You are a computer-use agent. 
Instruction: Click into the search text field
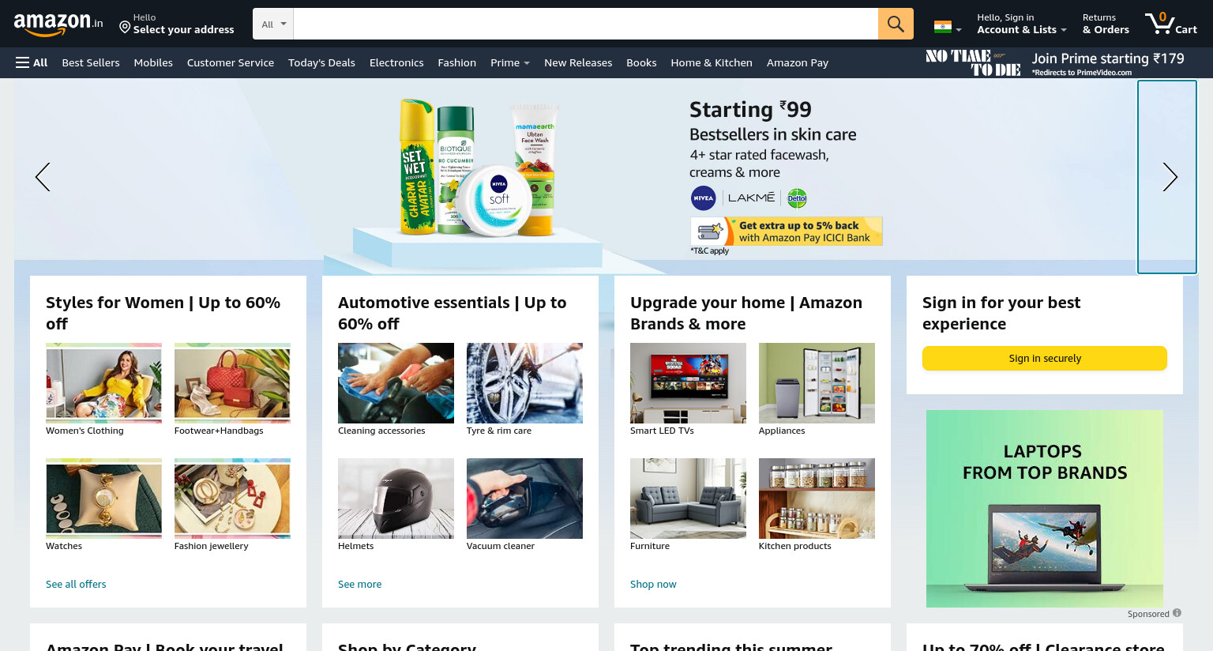coord(585,24)
